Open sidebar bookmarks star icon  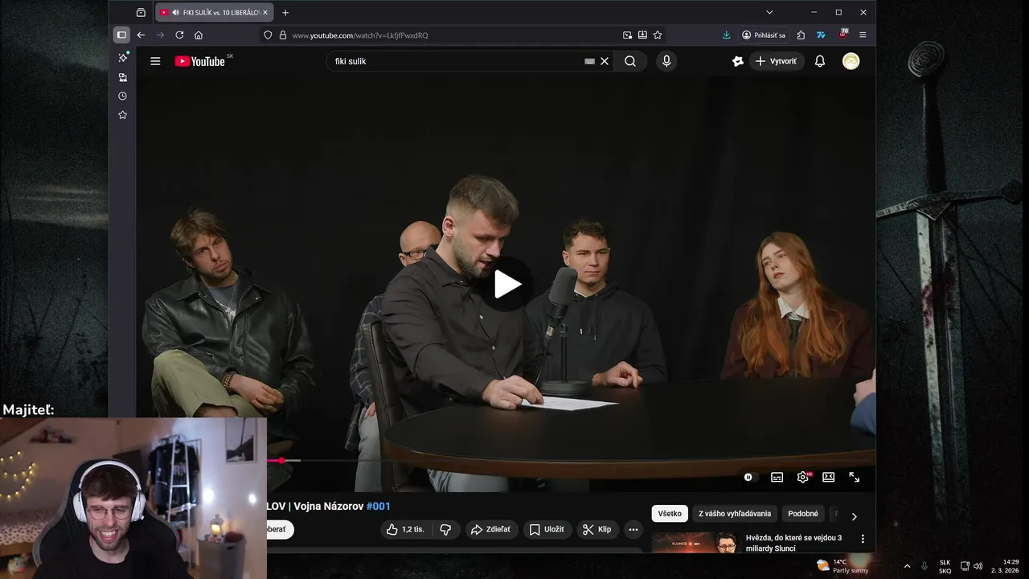click(122, 115)
